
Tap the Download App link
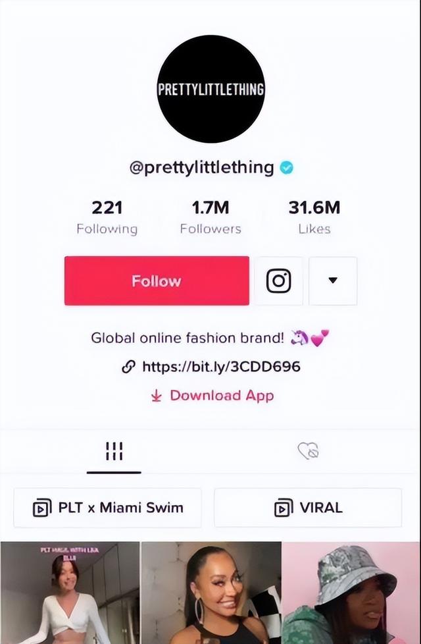pos(222,396)
